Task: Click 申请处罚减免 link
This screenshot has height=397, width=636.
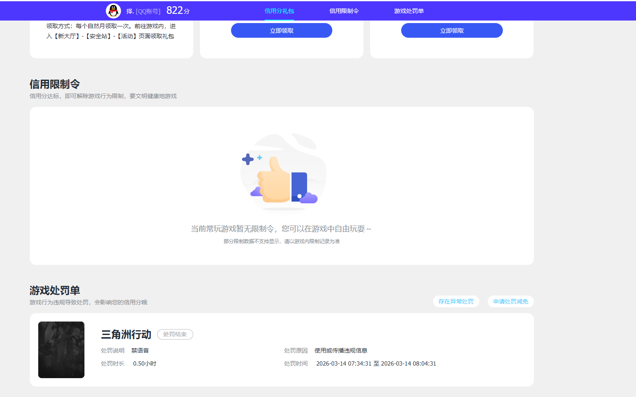Action: point(510,301)
